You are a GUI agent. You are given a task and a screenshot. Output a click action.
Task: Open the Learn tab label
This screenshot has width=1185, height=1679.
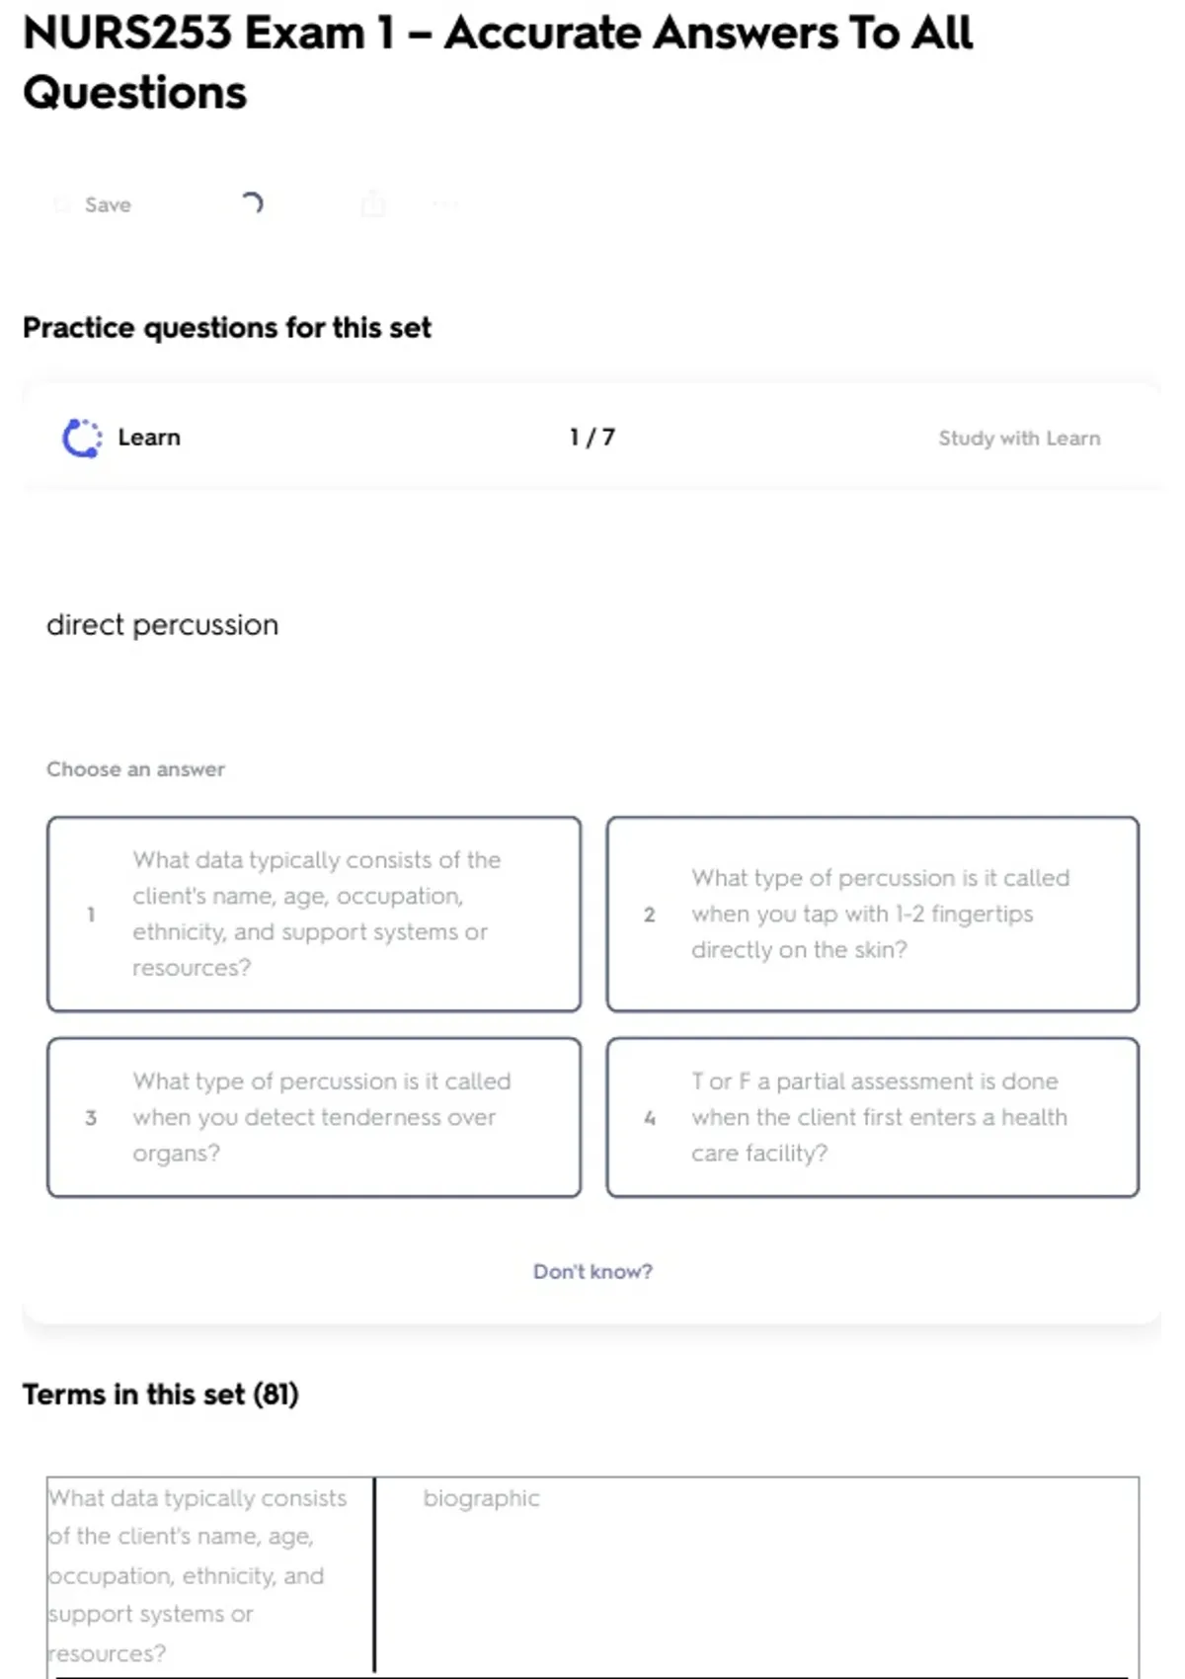149,438
